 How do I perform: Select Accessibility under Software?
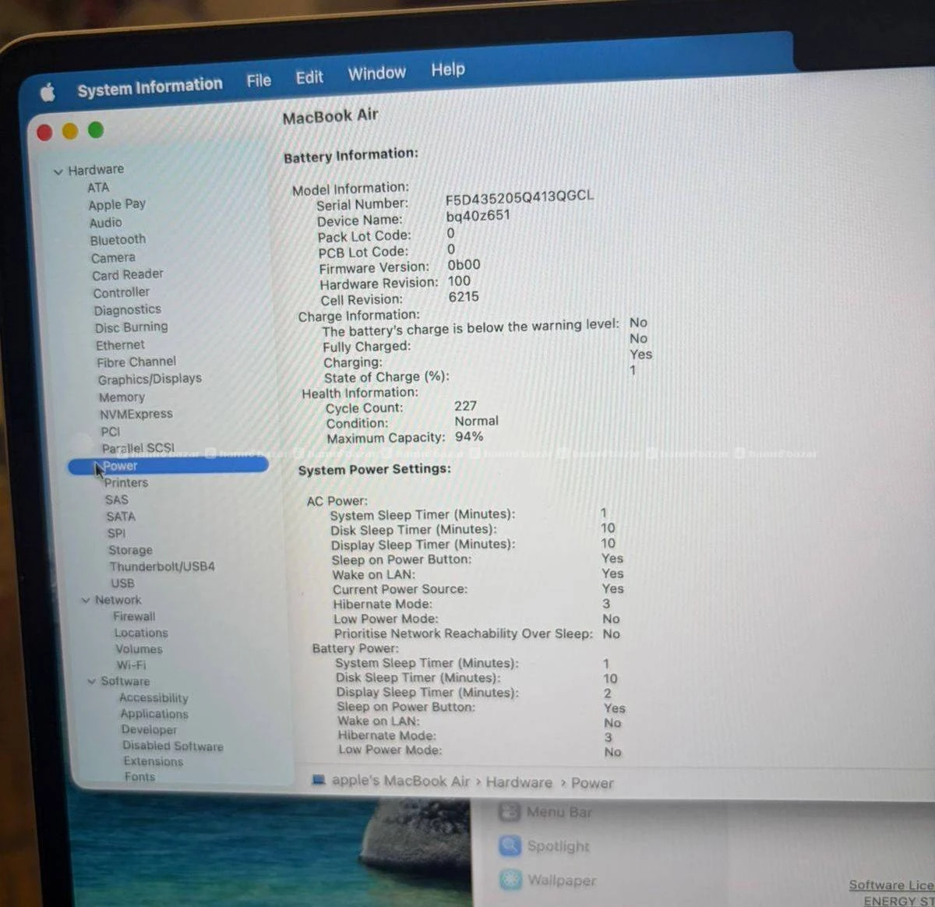coord(153,697)
